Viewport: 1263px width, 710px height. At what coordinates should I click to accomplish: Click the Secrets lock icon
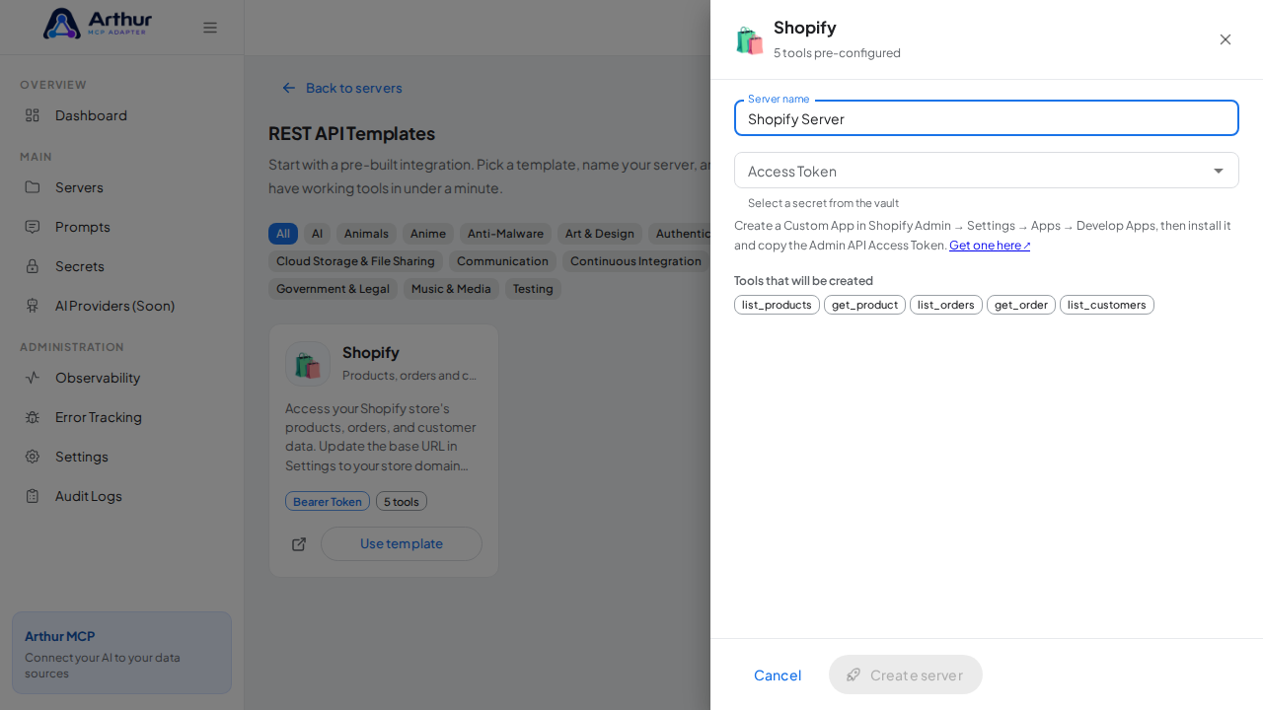(x=33, y=266)
